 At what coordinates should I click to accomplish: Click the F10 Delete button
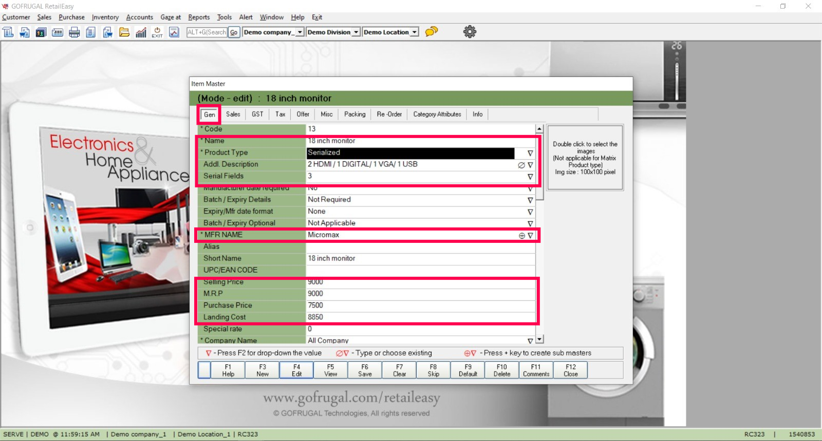tap(502, 370)
